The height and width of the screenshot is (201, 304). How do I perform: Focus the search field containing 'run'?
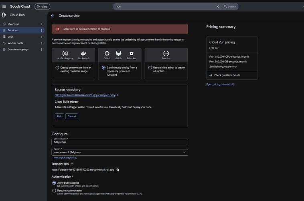(x=165, y=6)
